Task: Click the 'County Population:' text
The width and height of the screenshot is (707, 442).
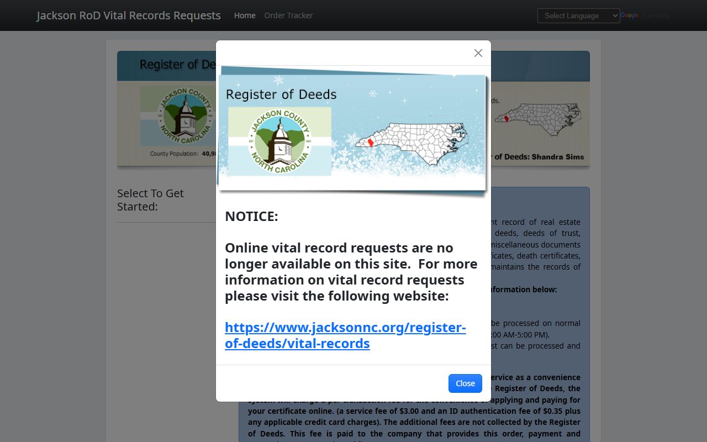Action: 174,154
